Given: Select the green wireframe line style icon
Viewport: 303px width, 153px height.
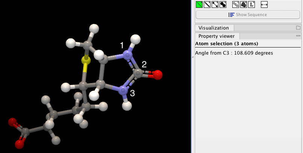Looking at the screenshot, I should point(199,4).
